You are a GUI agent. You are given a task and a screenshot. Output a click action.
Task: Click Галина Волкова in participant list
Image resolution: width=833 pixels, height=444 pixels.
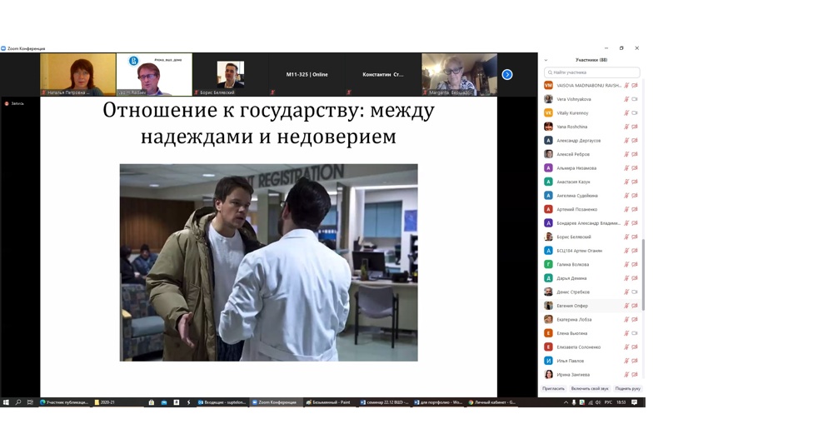click(591, 265)
